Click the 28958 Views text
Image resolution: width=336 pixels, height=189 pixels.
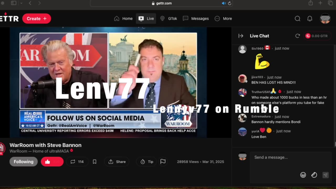pos(188,162)
